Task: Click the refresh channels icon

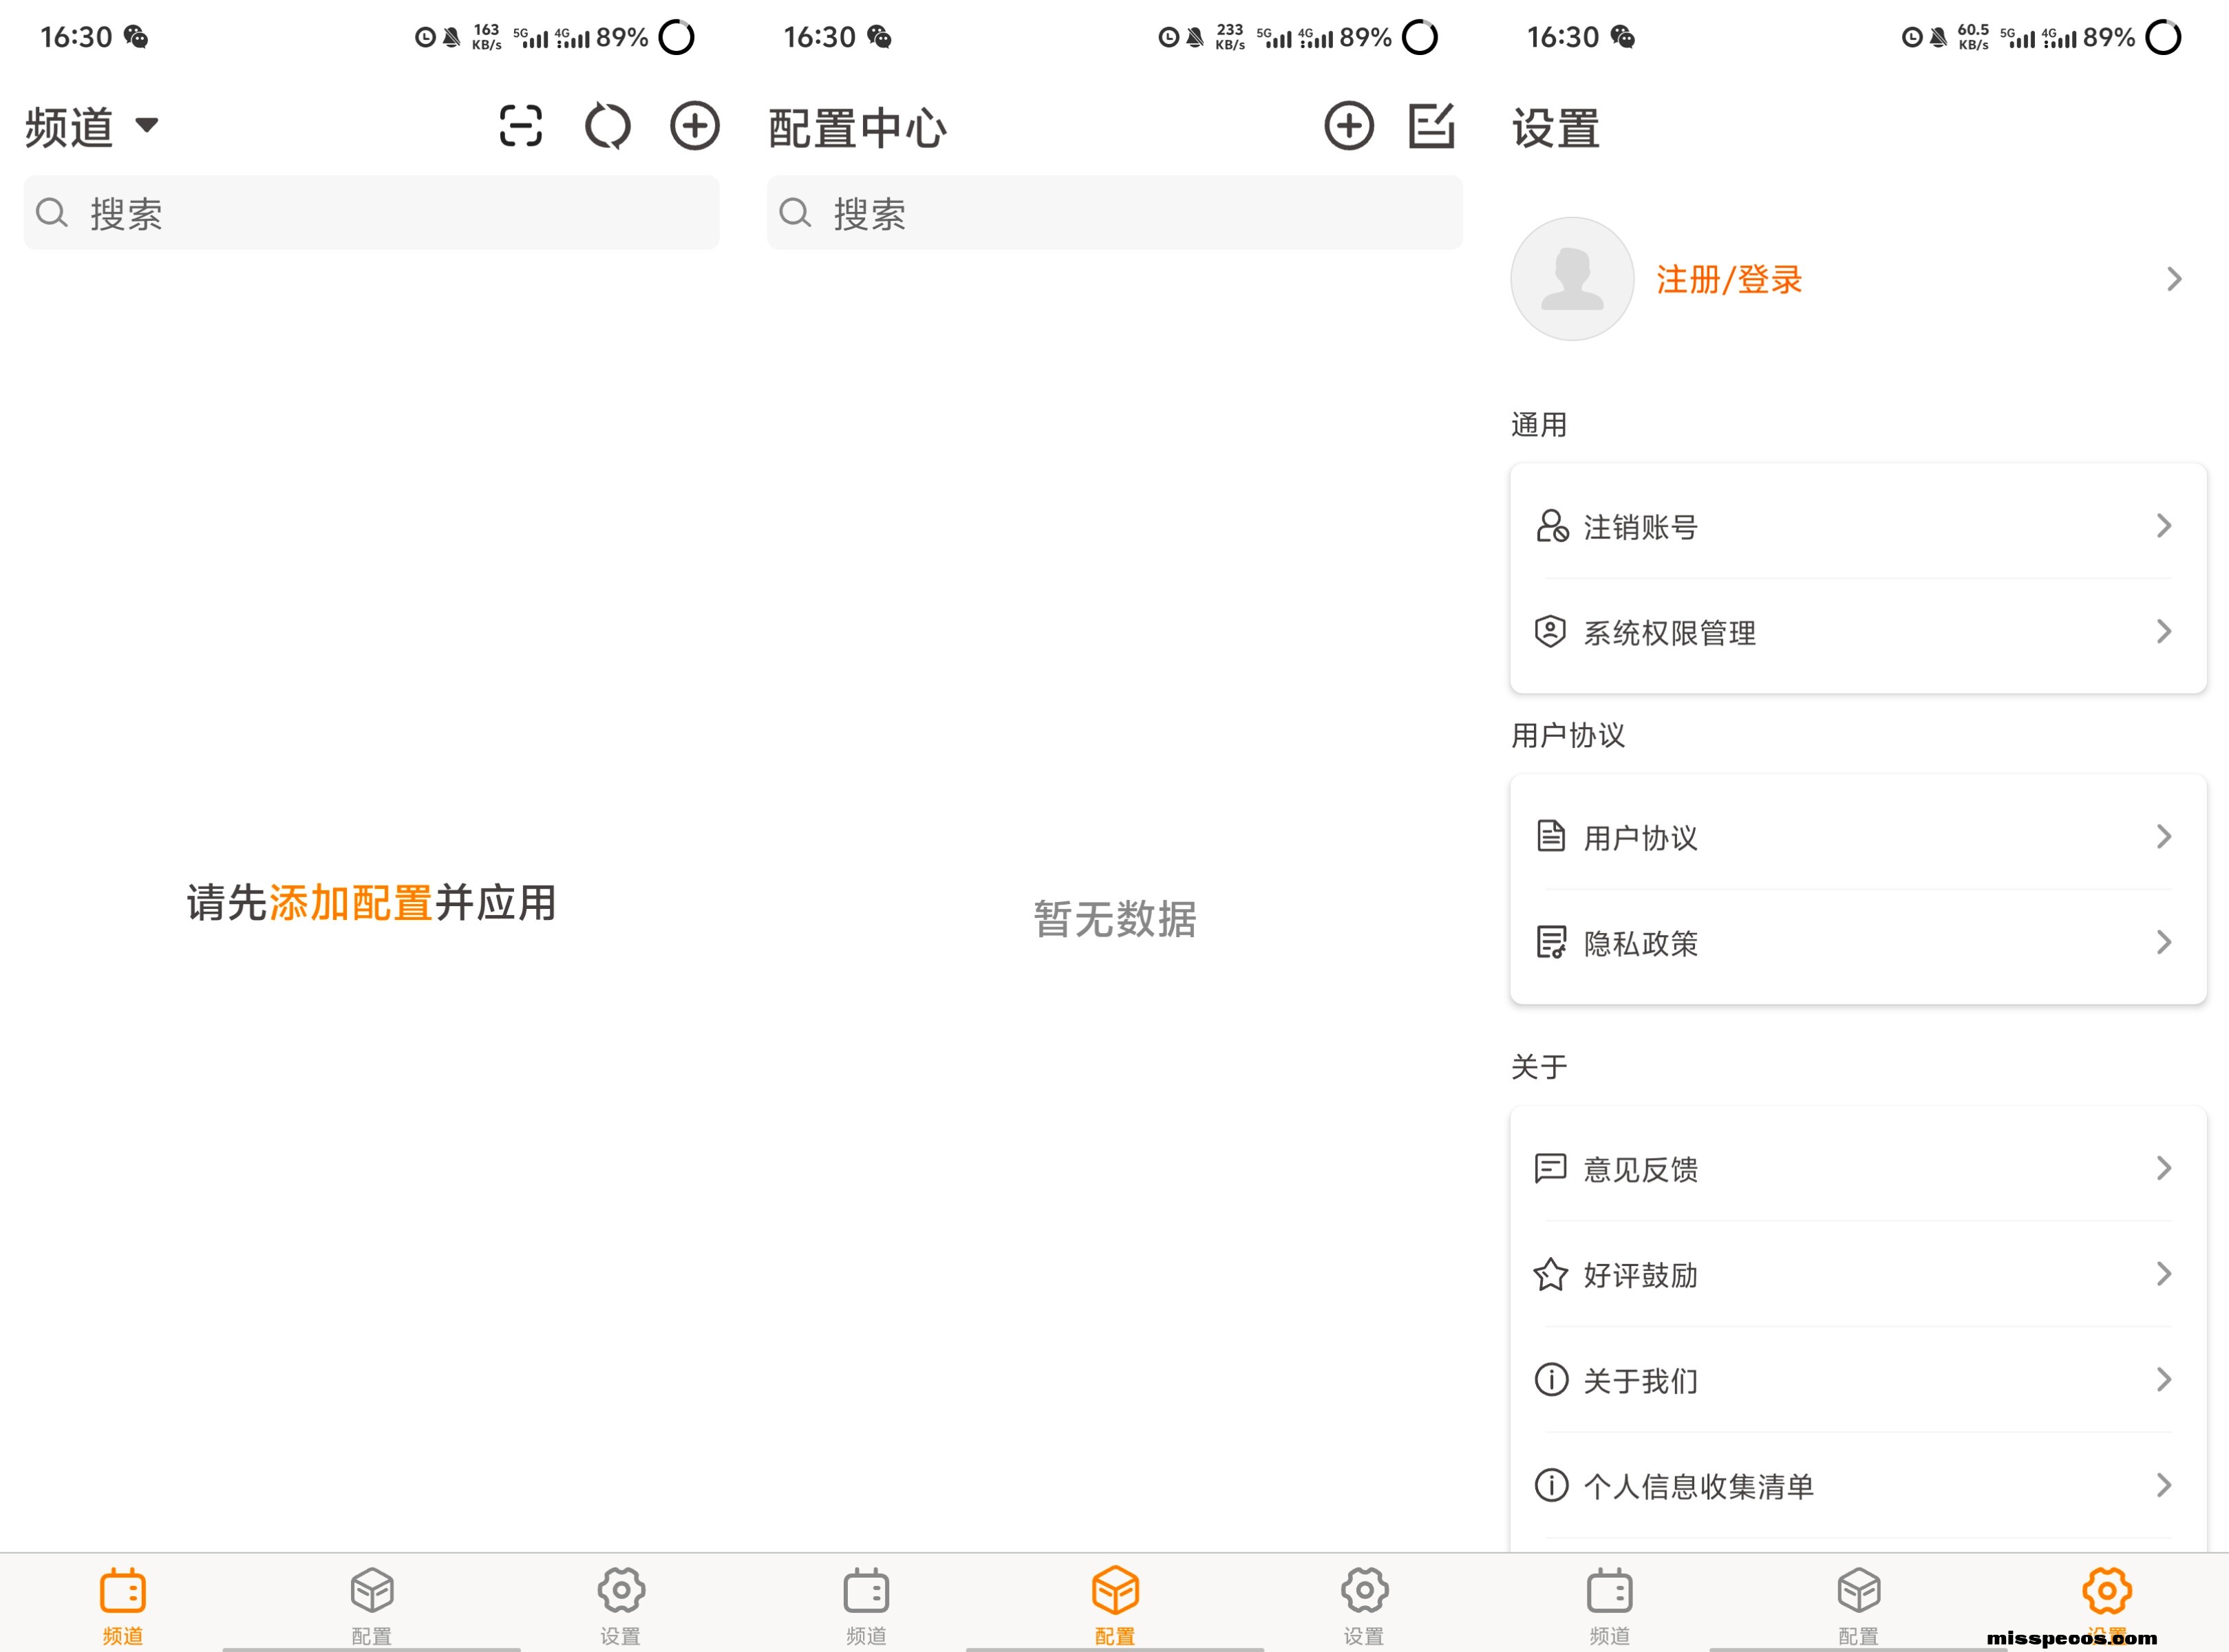Action: coord(607,126)
